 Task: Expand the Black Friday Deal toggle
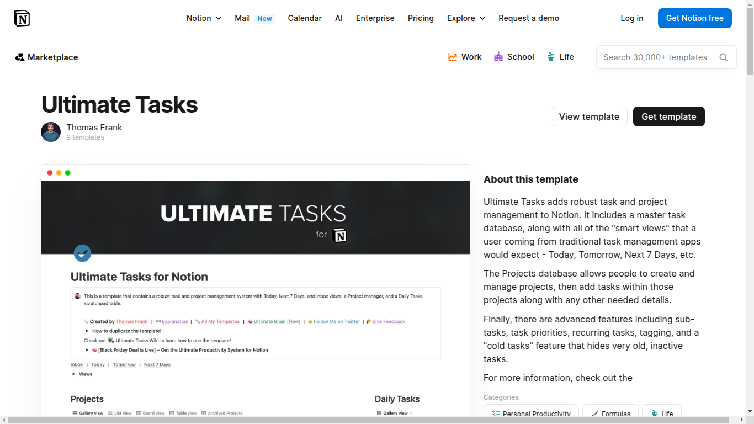tap(87, 350)
